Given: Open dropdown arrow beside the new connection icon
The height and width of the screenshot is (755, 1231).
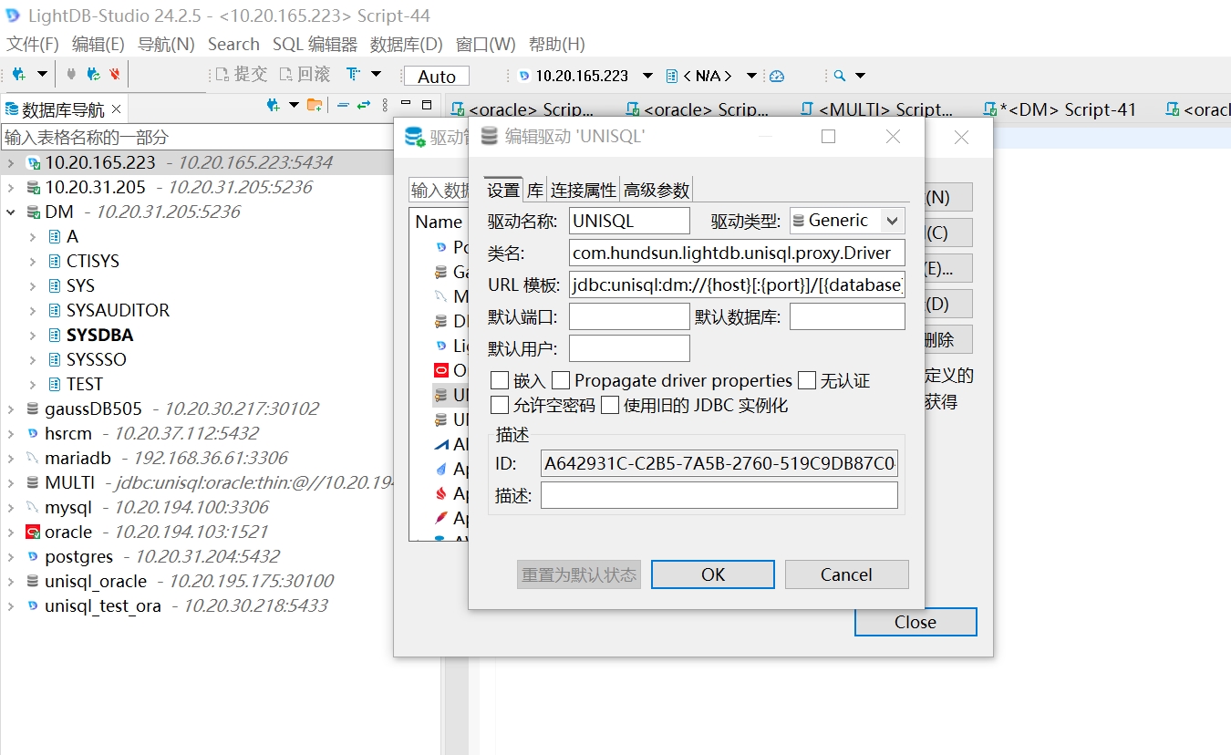Looking at the screenshot, I should [42, 74].
